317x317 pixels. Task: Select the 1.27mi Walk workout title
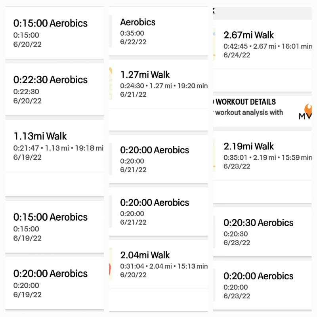click(x=145, y=74)
